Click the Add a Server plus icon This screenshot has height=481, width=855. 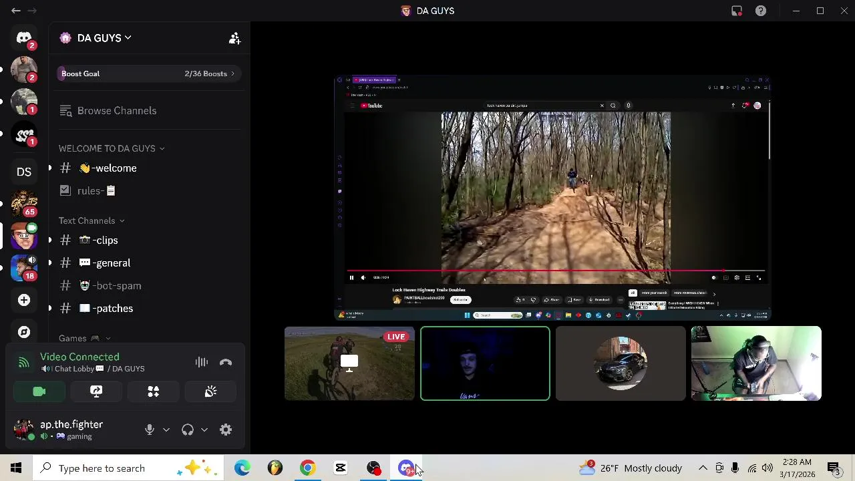pos(24,300)
